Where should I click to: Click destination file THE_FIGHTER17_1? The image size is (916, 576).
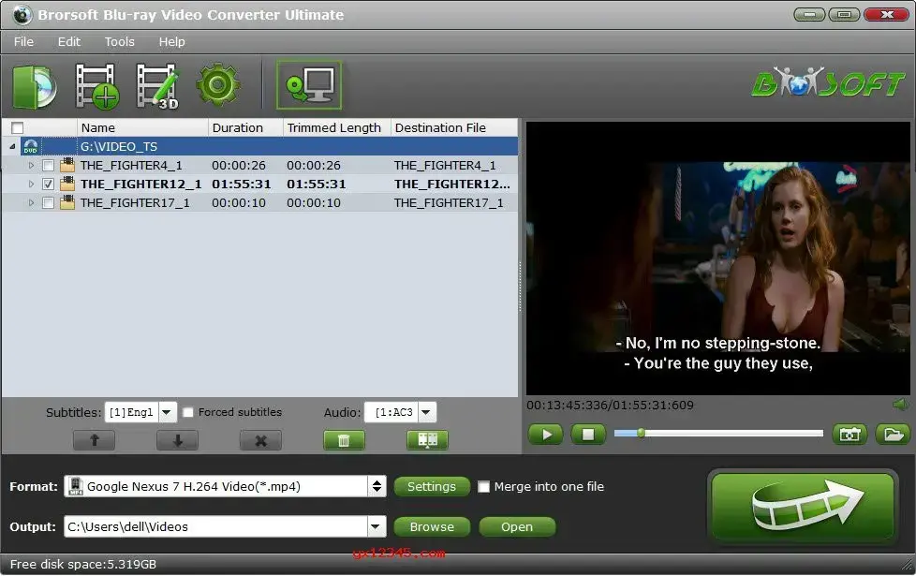tap(449, 202)
